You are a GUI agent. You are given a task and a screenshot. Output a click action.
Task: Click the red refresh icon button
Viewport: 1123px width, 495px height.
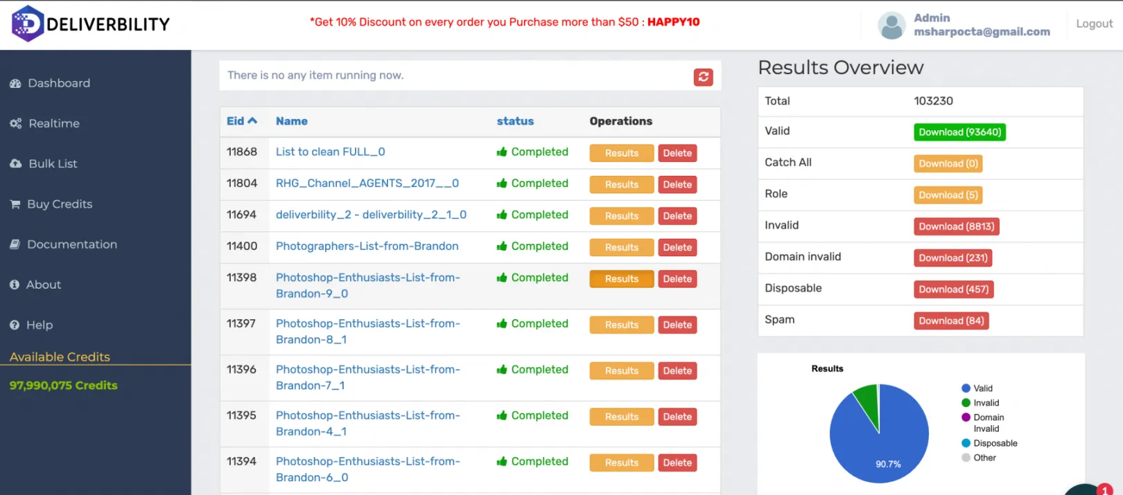click(703, 77)
